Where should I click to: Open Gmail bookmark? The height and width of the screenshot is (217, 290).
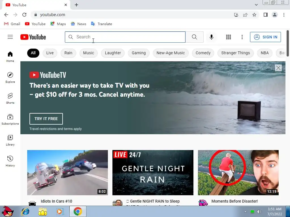[12, 24]
